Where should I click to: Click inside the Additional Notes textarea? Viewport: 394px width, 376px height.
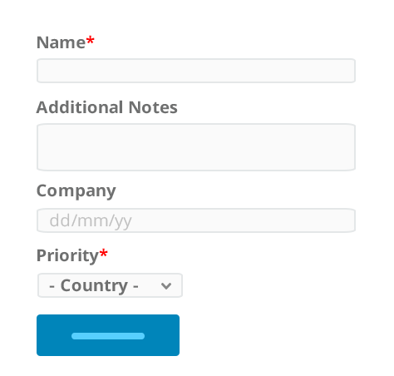point(196,147)
